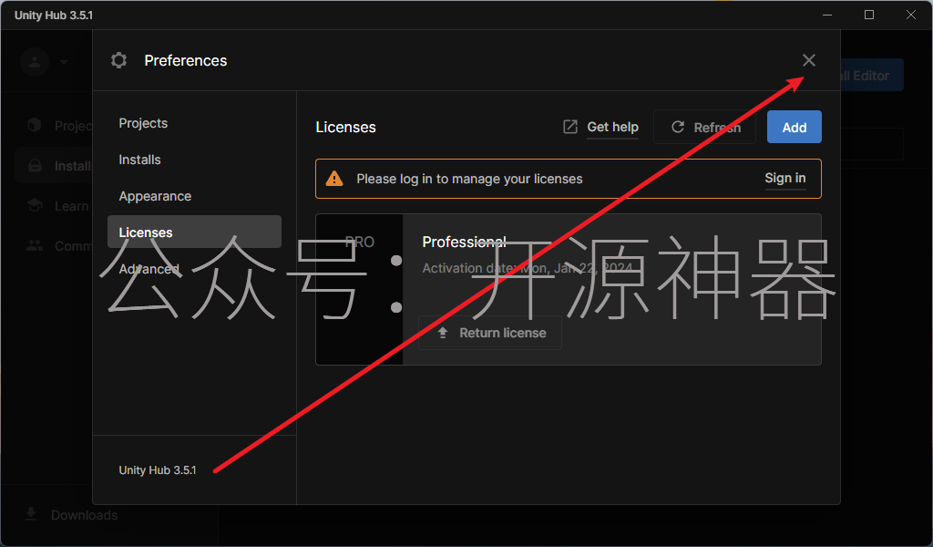The image size is (933, 547).
Task: Click the Unity Hub 3.5.1 version label
Action: pyautogui.click(x=158, y=470)
